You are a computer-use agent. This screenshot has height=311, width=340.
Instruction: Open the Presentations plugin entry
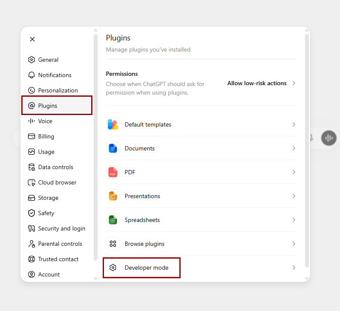pos(202,196)
